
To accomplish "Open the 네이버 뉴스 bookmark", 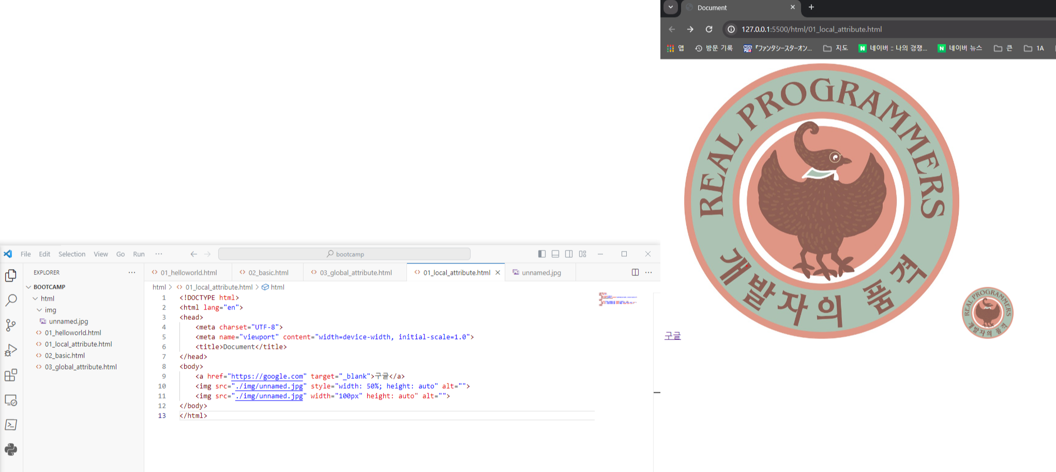I will [x=960, y=48].
